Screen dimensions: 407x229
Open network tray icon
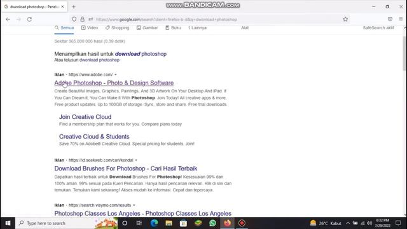click(362, 223)
